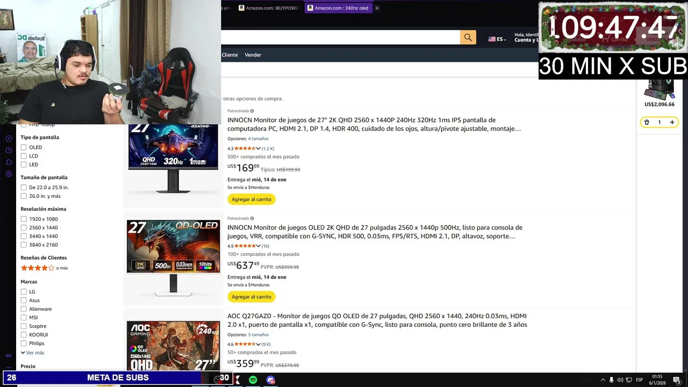Image resolution: width=688 pixels, height=387 pixels.
Task: Open the AOC Q27GAZD monitor title link
Action: click(377, 320)
